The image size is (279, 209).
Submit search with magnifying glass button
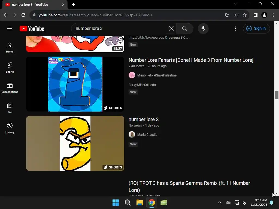tap(184, 28)
